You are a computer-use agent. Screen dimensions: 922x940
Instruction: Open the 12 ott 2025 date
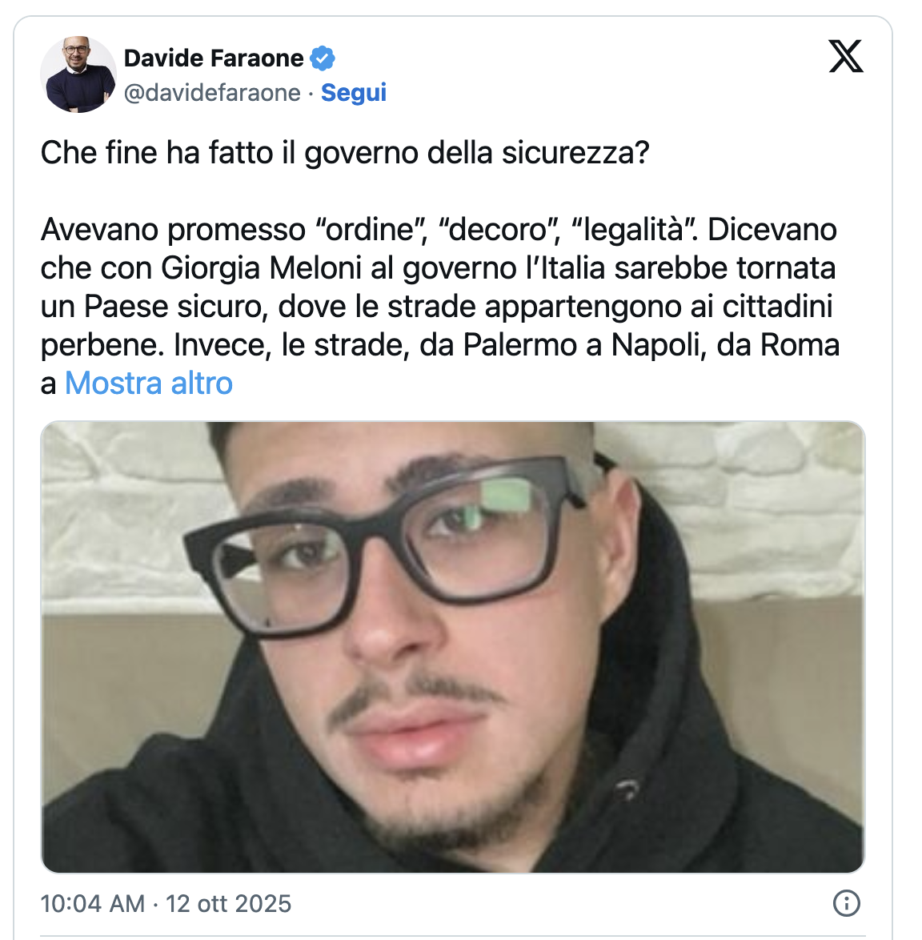(x=228, y=903)
